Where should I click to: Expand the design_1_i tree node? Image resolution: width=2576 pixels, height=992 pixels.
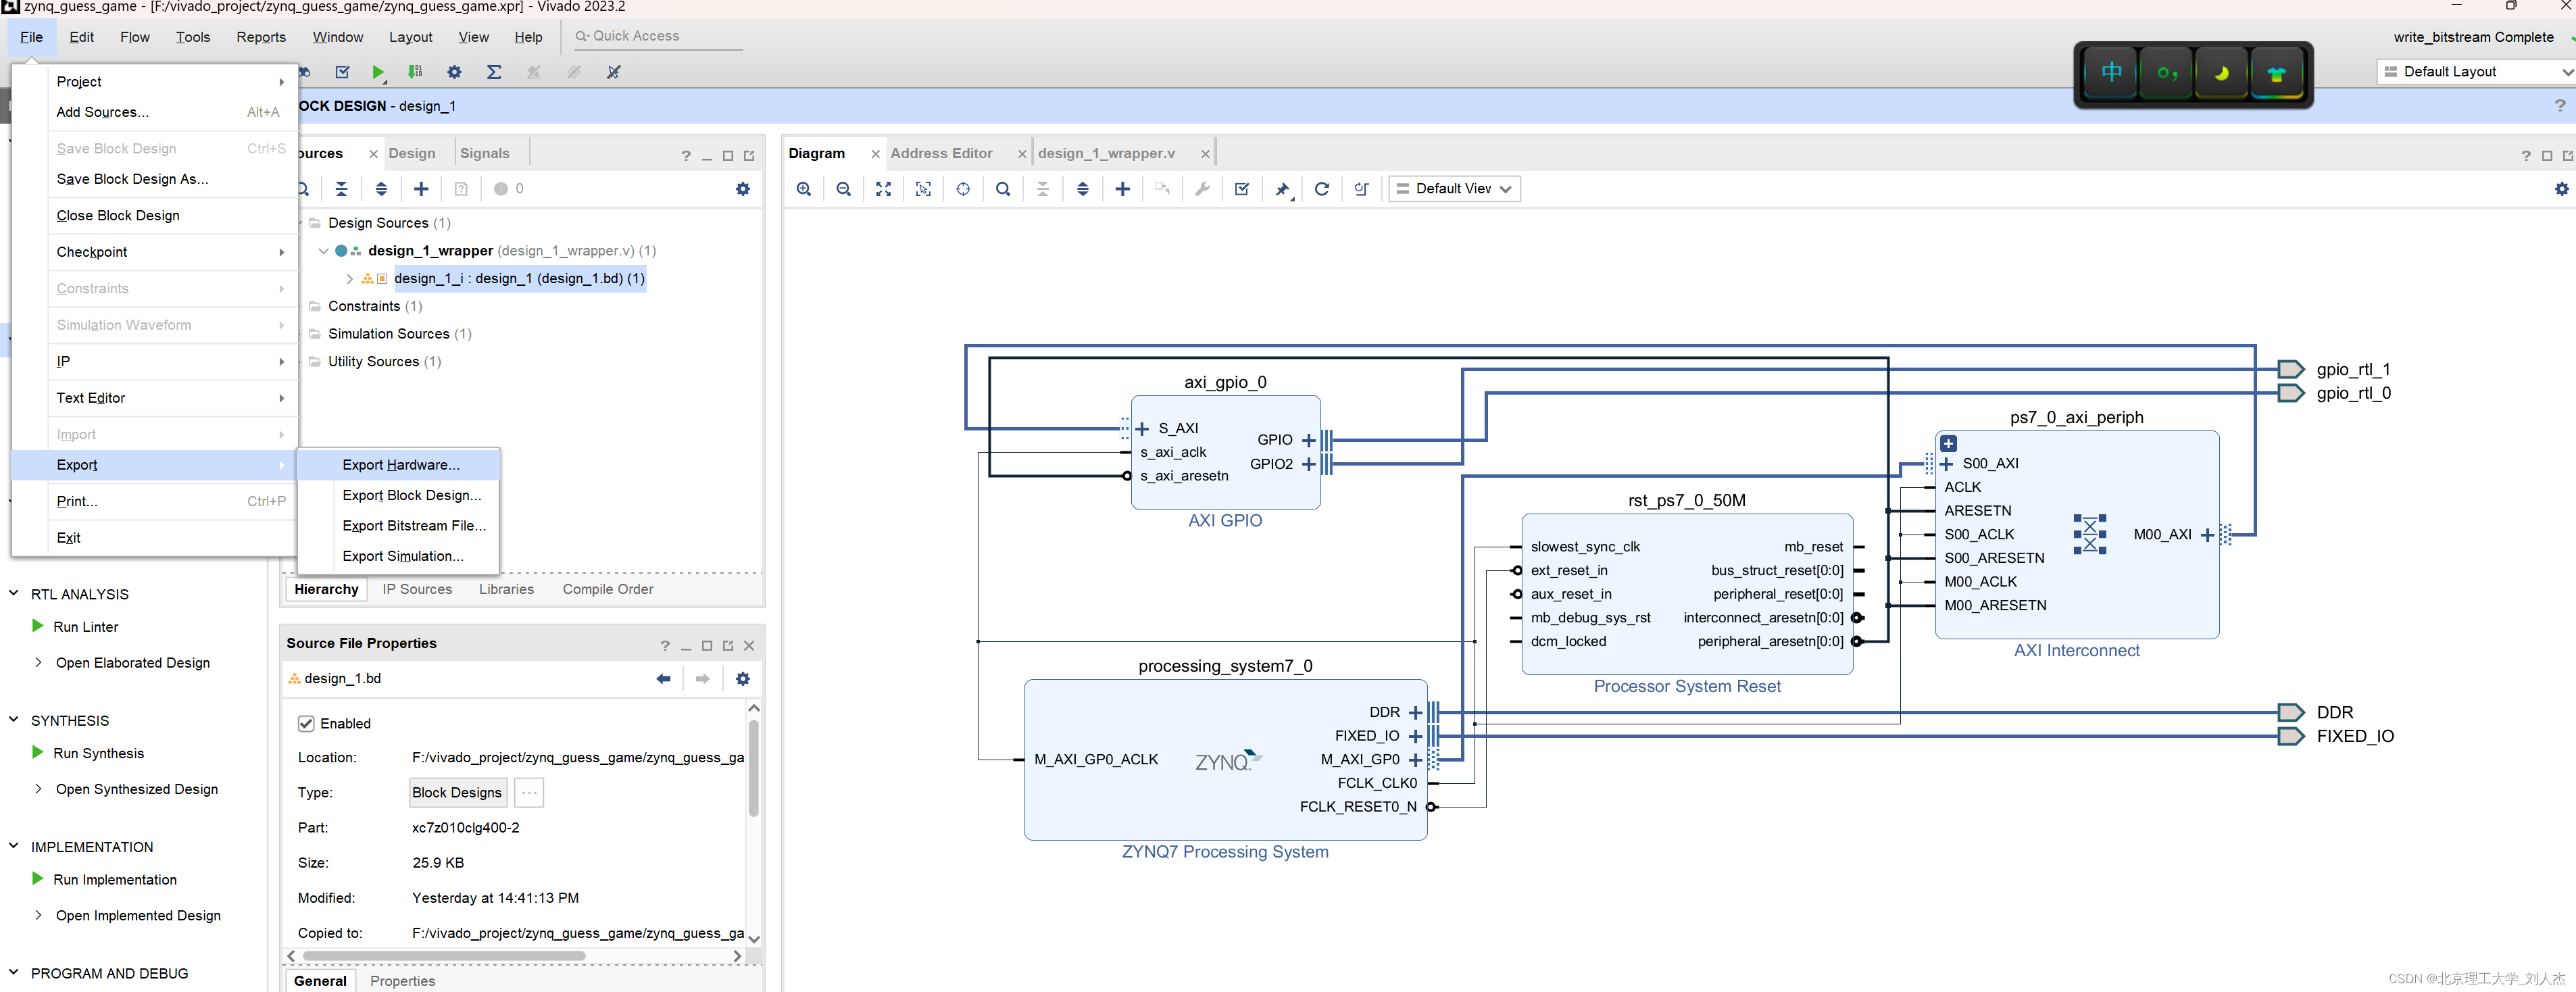(x=349, y=279)
